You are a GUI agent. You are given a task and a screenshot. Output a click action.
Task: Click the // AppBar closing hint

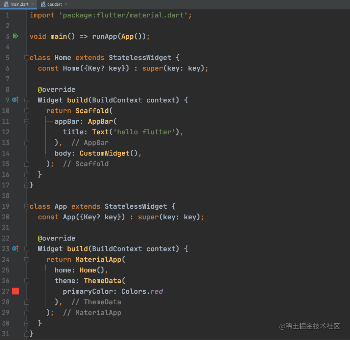click(90, 143)
